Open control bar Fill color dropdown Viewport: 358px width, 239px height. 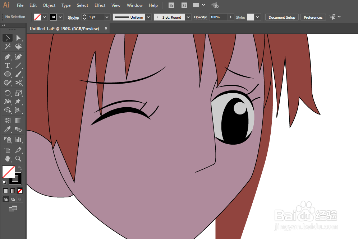[x=45, y=17]
